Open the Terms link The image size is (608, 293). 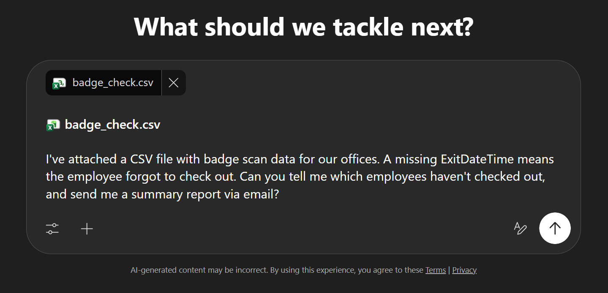tap(436, 270)
